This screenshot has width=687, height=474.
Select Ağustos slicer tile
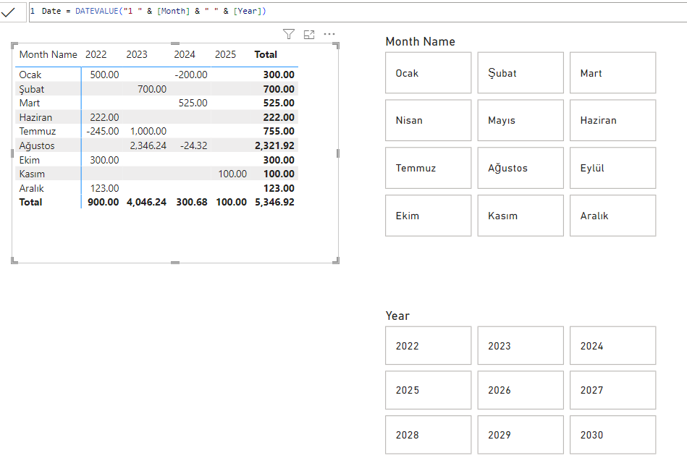pos(520,168)
